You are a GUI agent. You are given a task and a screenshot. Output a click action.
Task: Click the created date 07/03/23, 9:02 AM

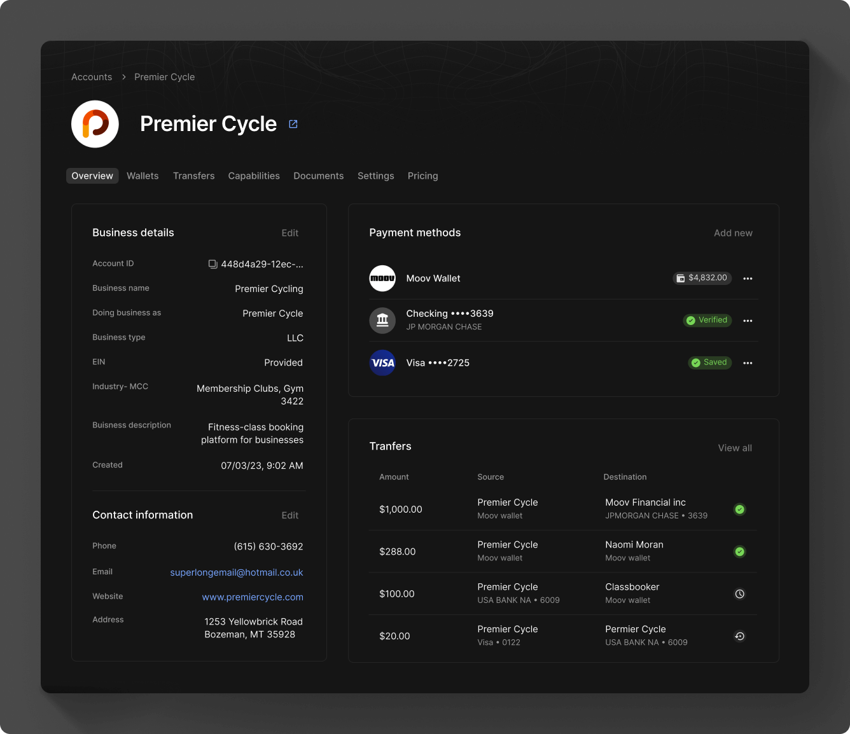click(262, 466)
